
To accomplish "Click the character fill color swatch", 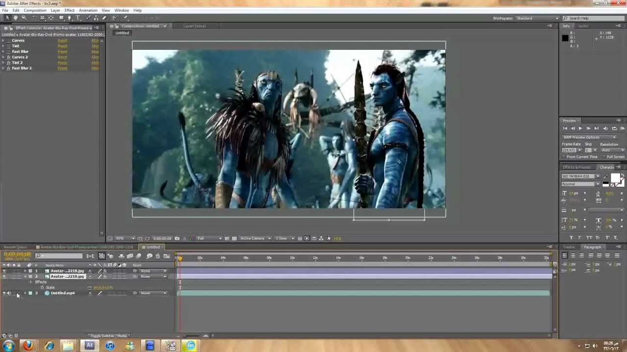I will tap(616, 178).
